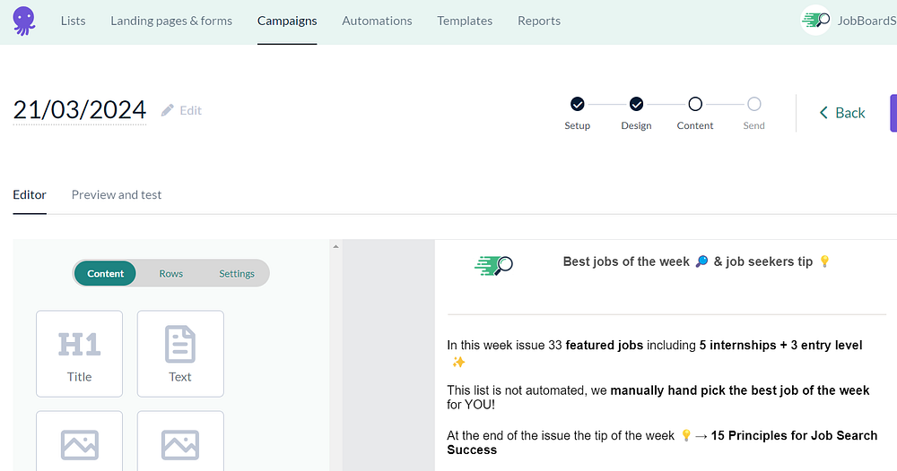Click the Back button
Viewport: 897px width, 471px height.
pos(841,113)
